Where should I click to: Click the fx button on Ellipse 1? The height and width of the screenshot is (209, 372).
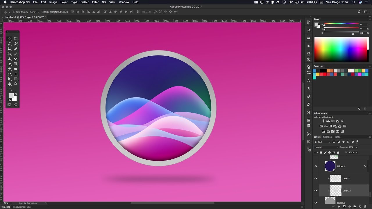pyautogui.click(x=364, y=166)
